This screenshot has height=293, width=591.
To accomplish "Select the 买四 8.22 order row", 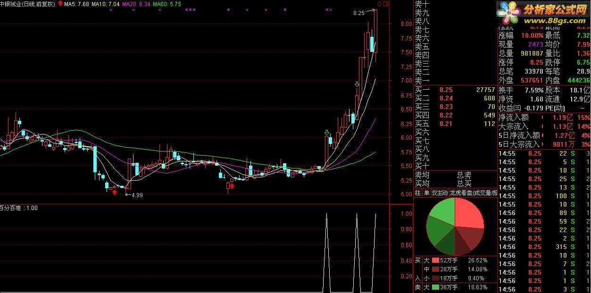I will tap(455, 115).
